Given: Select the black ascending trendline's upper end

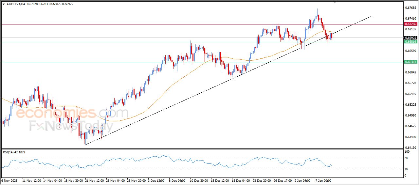Looking at the screenshot, I should tap(372, 16).
